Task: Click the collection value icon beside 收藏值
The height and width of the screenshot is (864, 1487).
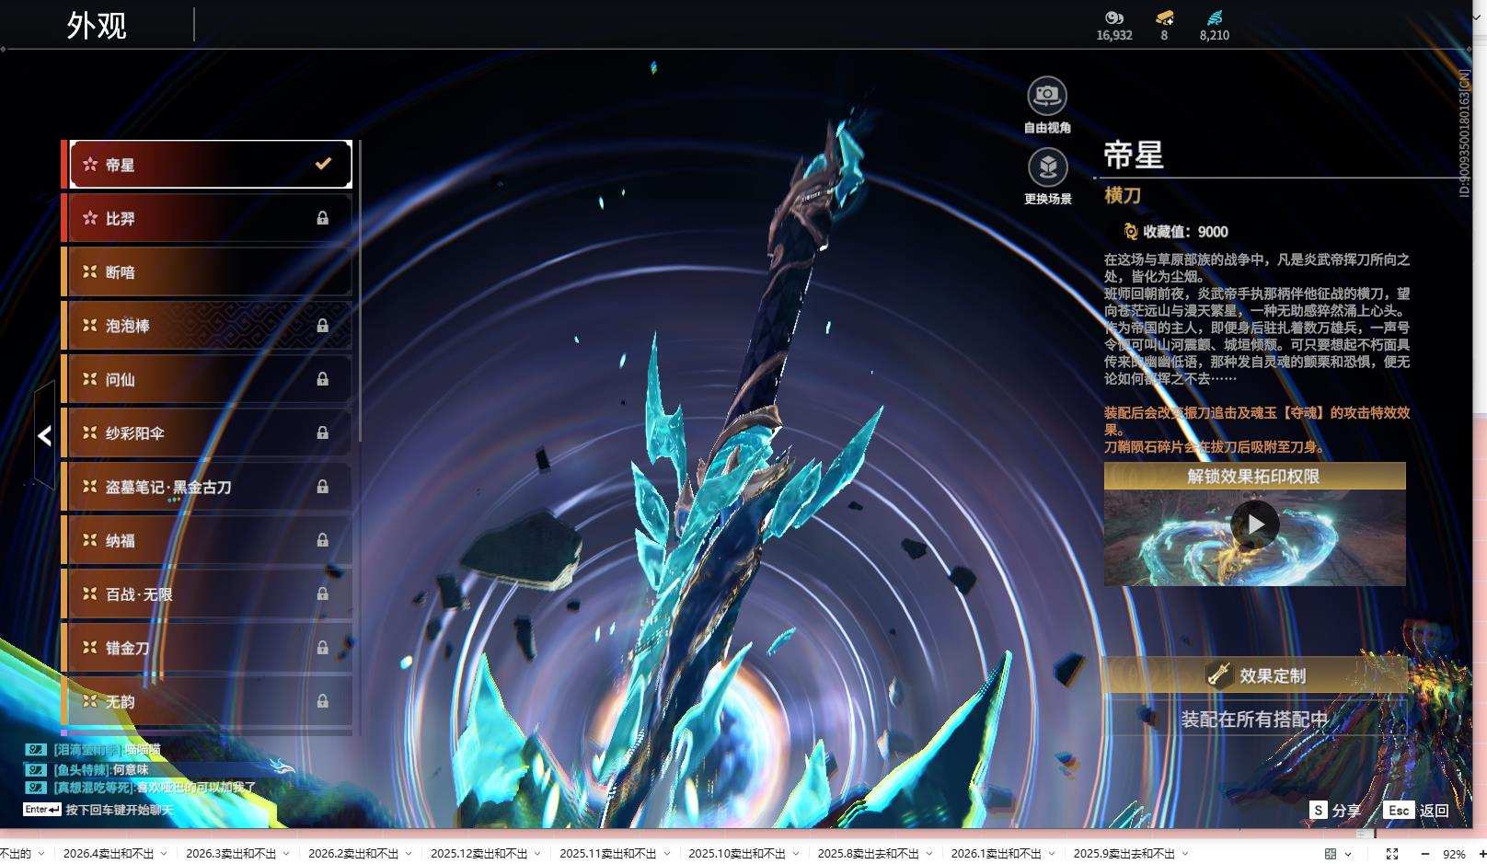Action: (1130, 232)
